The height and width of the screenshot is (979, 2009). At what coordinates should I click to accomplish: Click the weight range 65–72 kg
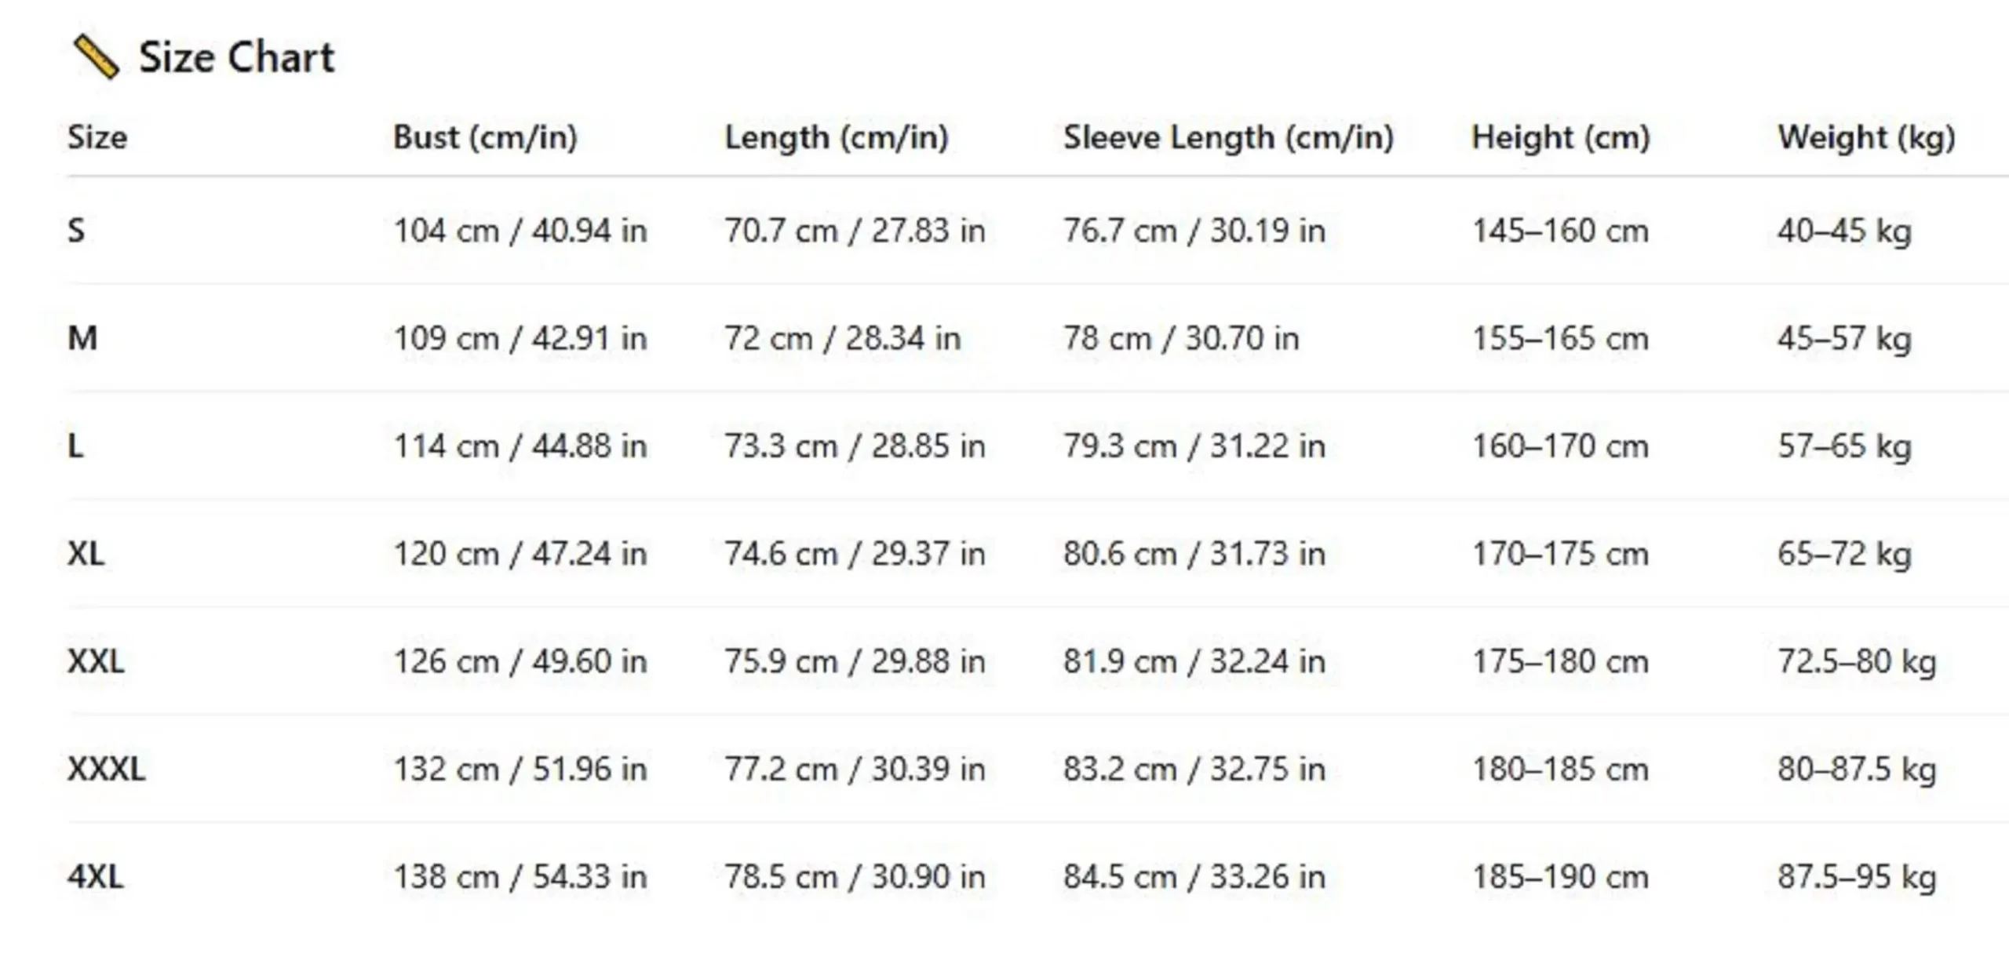[1844, 554]
